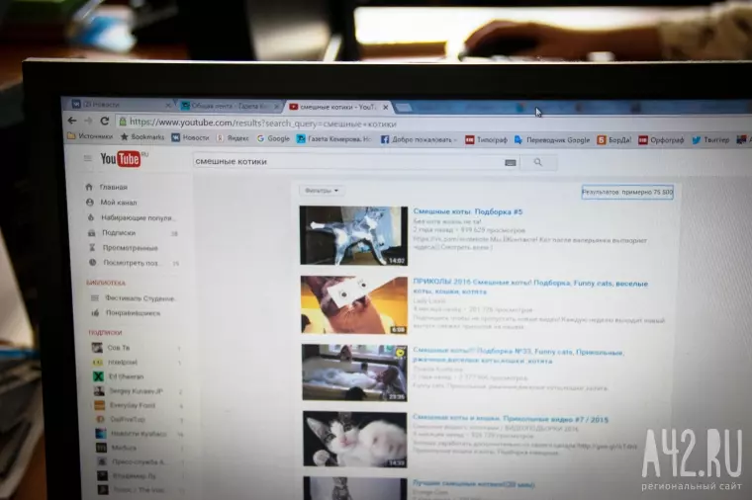Open the Google bookmark

(273, 138)
